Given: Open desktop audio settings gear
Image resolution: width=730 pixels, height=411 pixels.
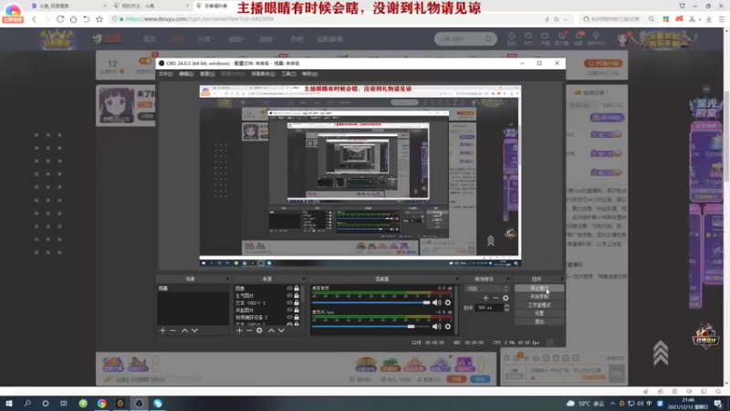Looking at the screenshot, I should pos(448,302).
